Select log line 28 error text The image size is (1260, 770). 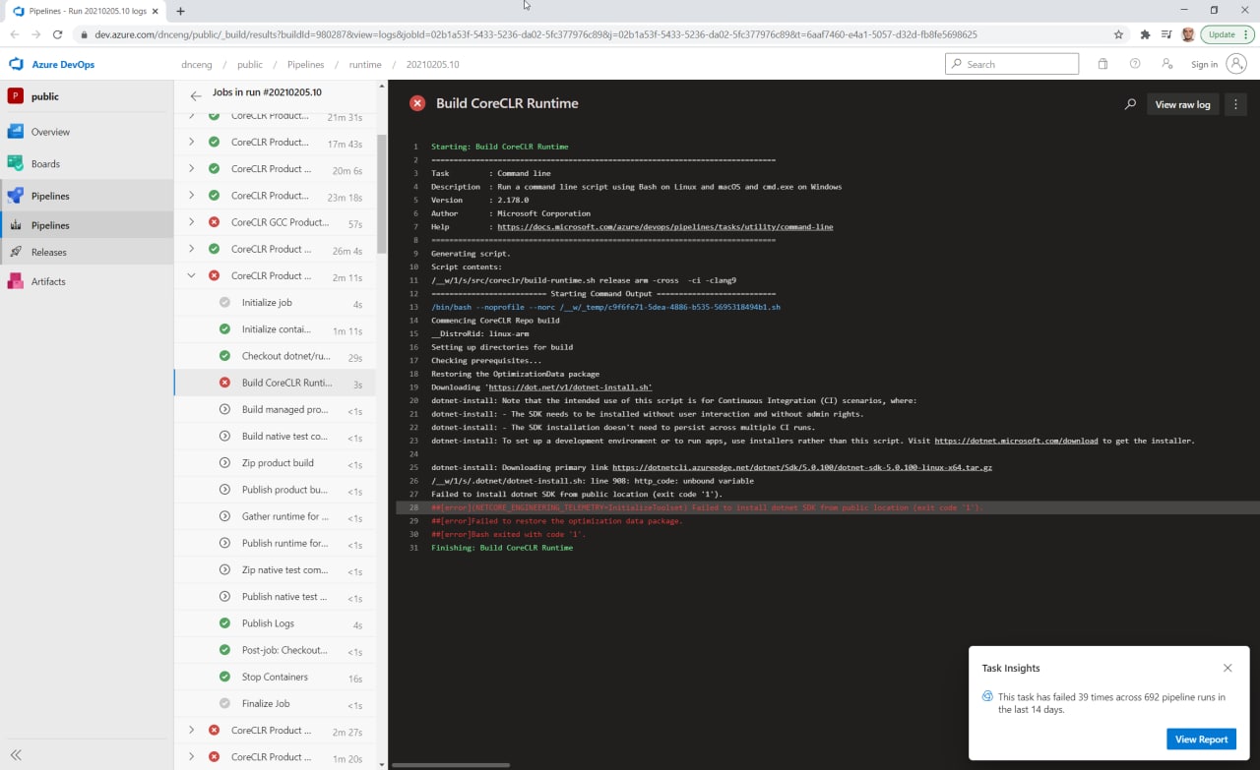[707, 507]
